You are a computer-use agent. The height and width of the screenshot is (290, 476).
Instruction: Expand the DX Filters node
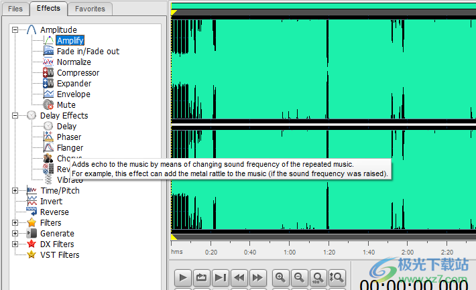pos(15,244)
